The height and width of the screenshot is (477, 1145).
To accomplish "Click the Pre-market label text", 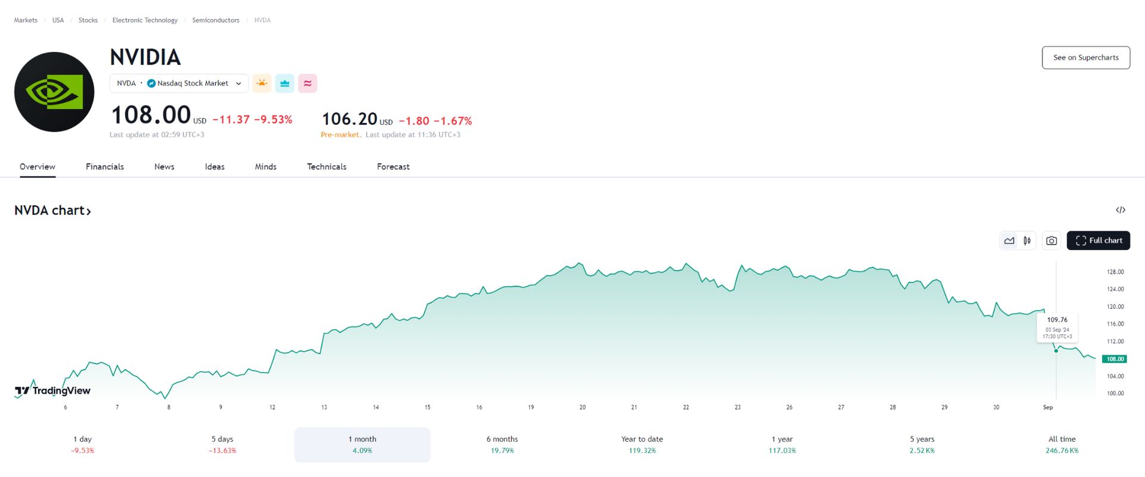I will [341, 135].
